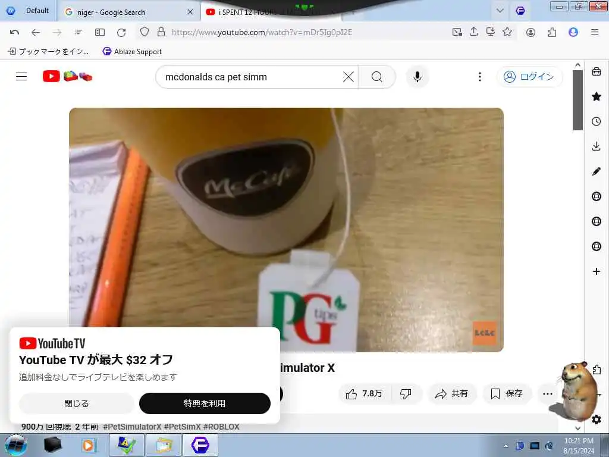The image size is (609, 457).
Task: Click the Ablaze icon beside tab dropdown
Action: pos(520,11)
